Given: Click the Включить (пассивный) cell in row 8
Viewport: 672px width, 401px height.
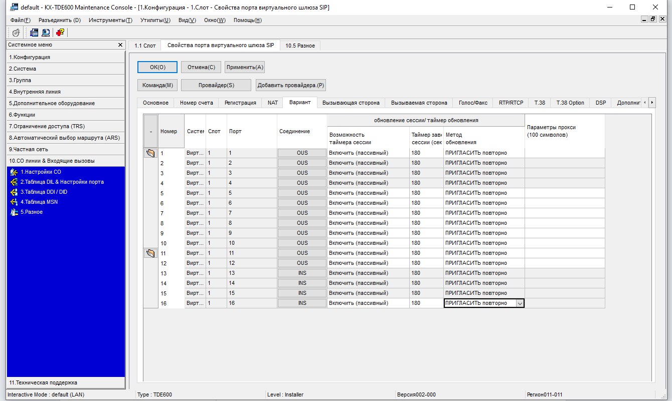Looking at the screenshot, I should point(368,223).
